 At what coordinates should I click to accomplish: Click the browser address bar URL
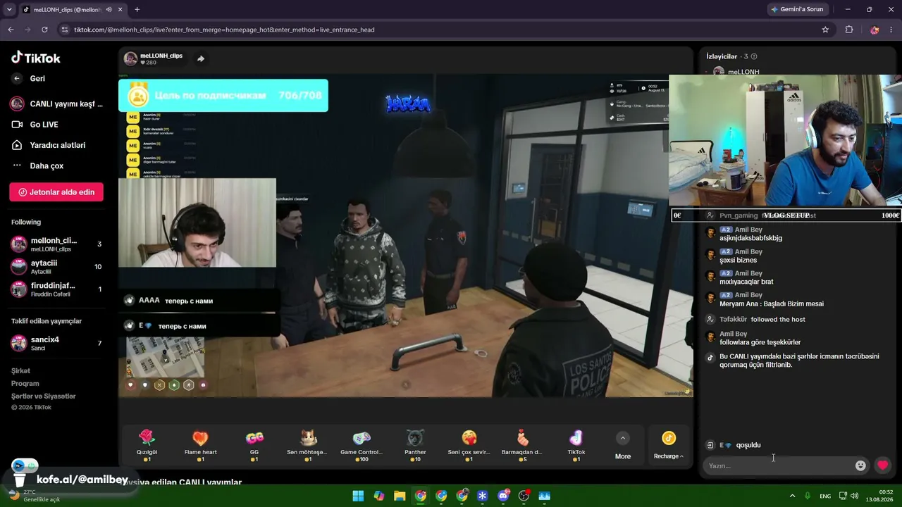pyautogui.click(x=224, y=30)
